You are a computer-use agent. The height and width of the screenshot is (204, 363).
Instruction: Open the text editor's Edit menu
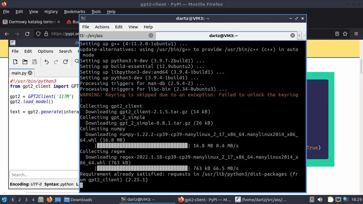28,51
